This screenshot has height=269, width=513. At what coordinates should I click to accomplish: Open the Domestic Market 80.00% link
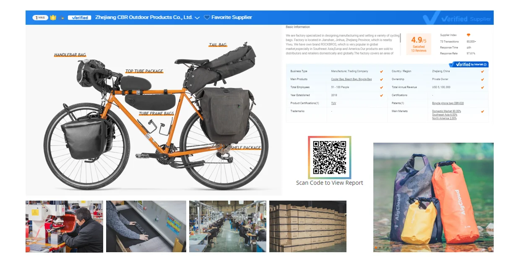(446, 111)
